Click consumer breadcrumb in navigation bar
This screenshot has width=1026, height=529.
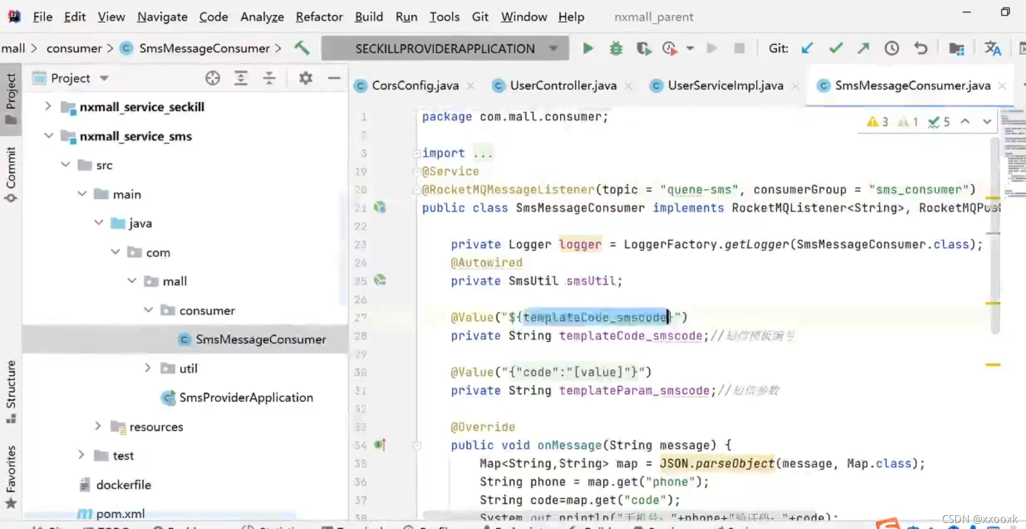[74, 48]
